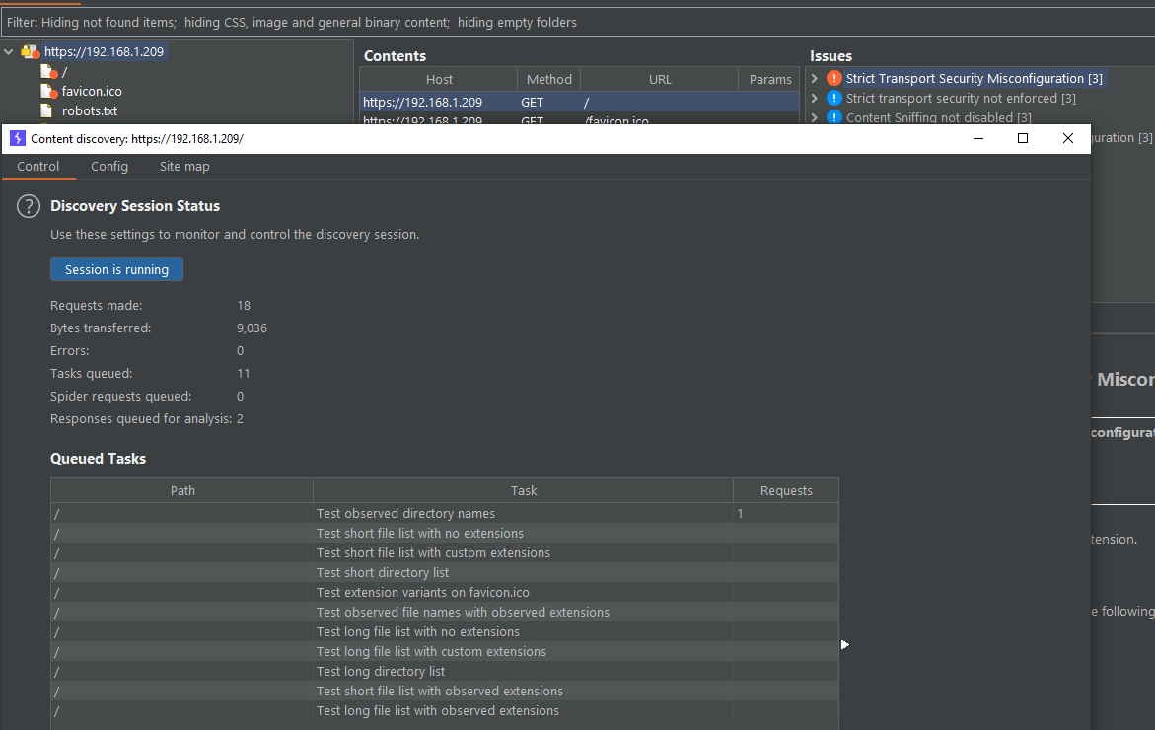Collapse the https://192.168.1.209 tree node
The height and width of the screenshot is (730, 1155).
coord(8,50)
